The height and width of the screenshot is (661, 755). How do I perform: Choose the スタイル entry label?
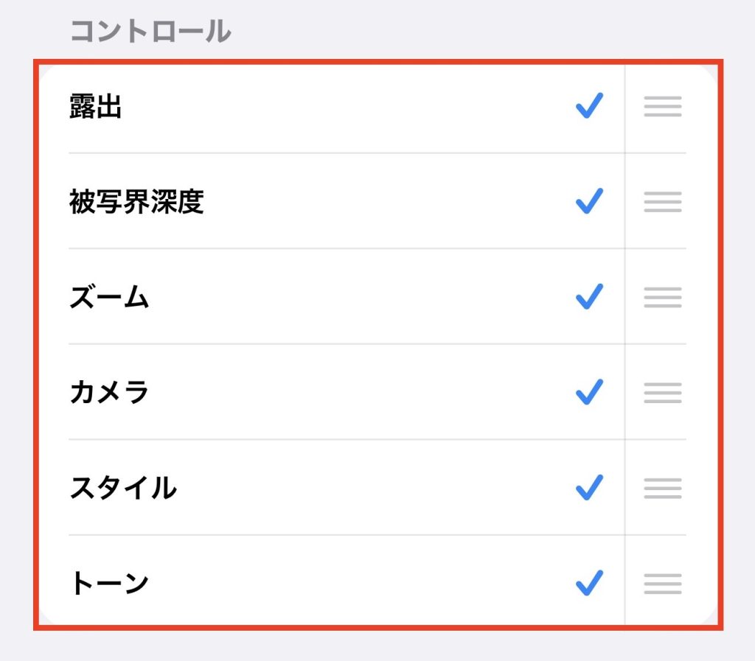click(123, 489)
